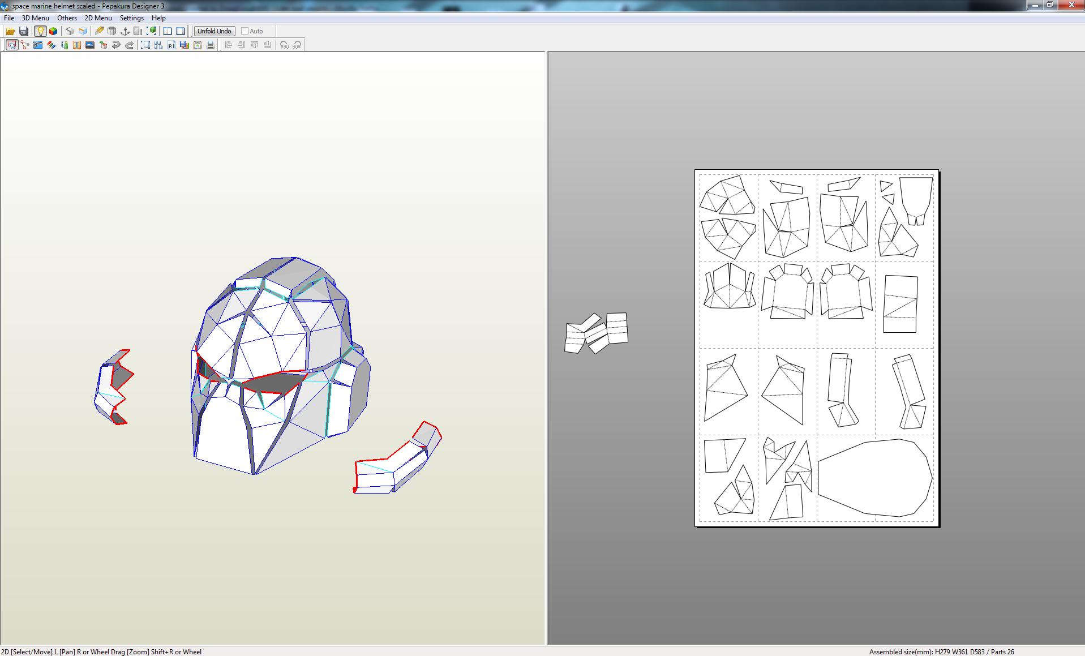Viewport: 1085px width, 656px height.
Task: Open the Help menu
Action: [158, 18]
